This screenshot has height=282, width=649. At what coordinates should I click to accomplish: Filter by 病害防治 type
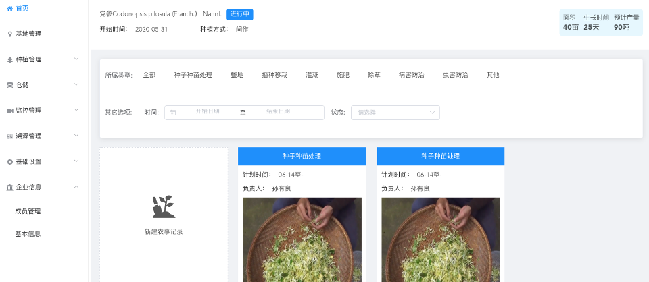[412, 75]
